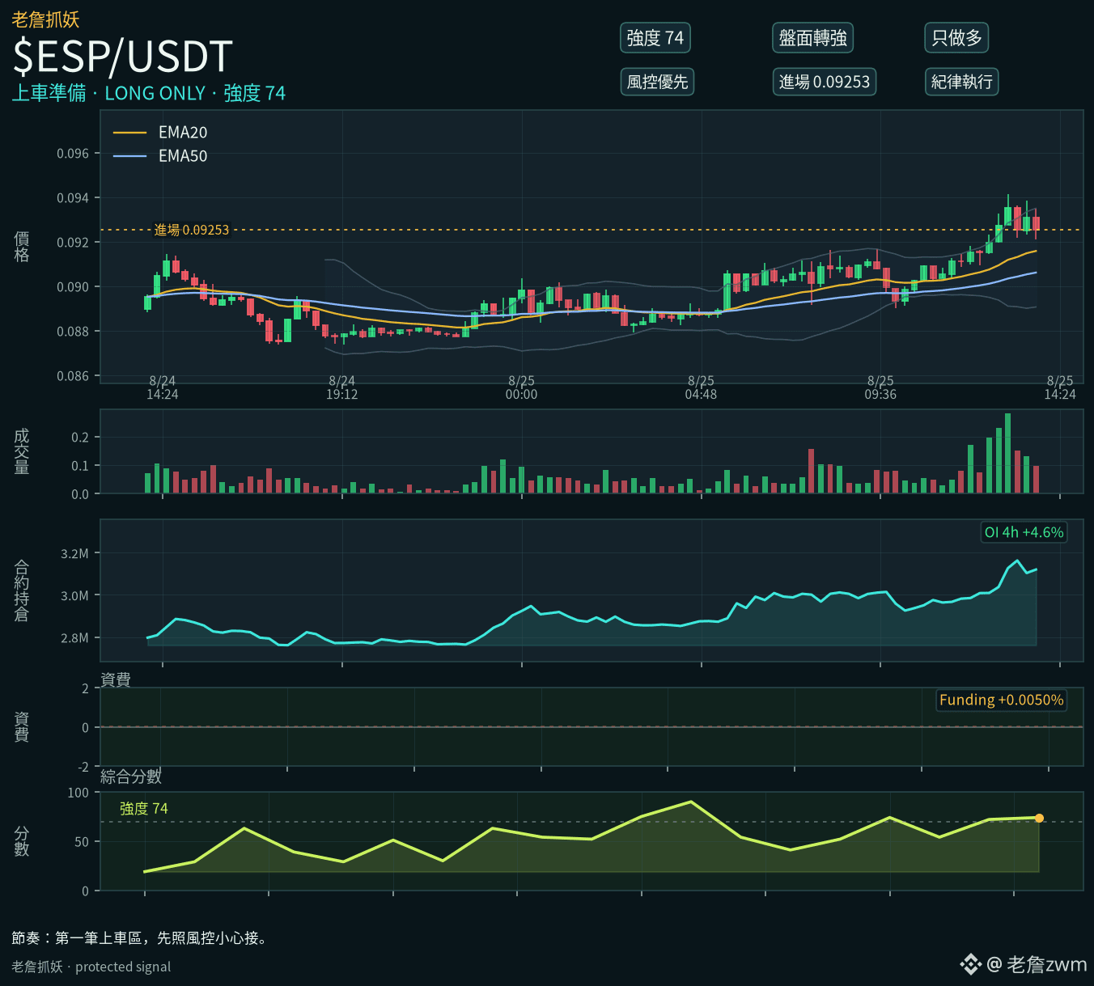Click the tallest green volume bar
Image resolution: width=1094 pixels, height=986 pixels.
[x=1008, y=453]
